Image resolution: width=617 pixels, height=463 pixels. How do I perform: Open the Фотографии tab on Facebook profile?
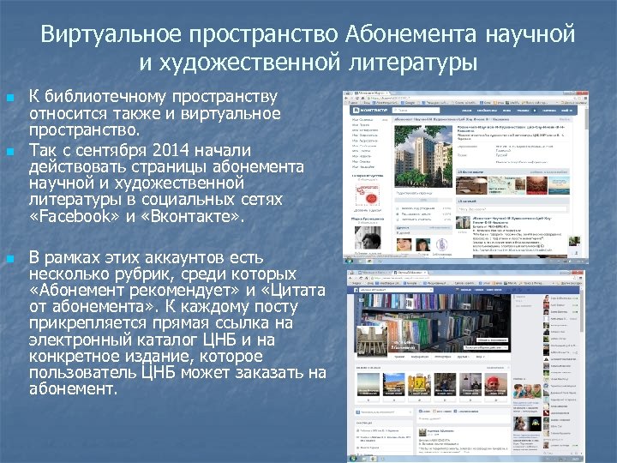(x=443, y=357)
